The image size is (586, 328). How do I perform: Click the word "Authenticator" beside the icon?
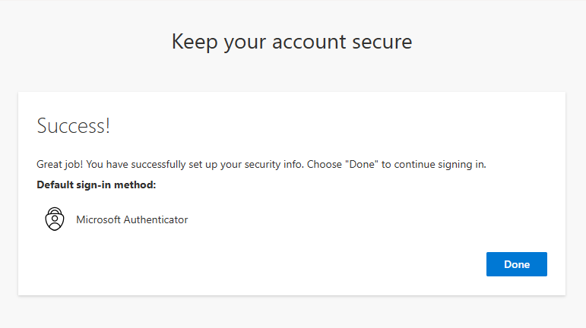[x=155, y=220]
